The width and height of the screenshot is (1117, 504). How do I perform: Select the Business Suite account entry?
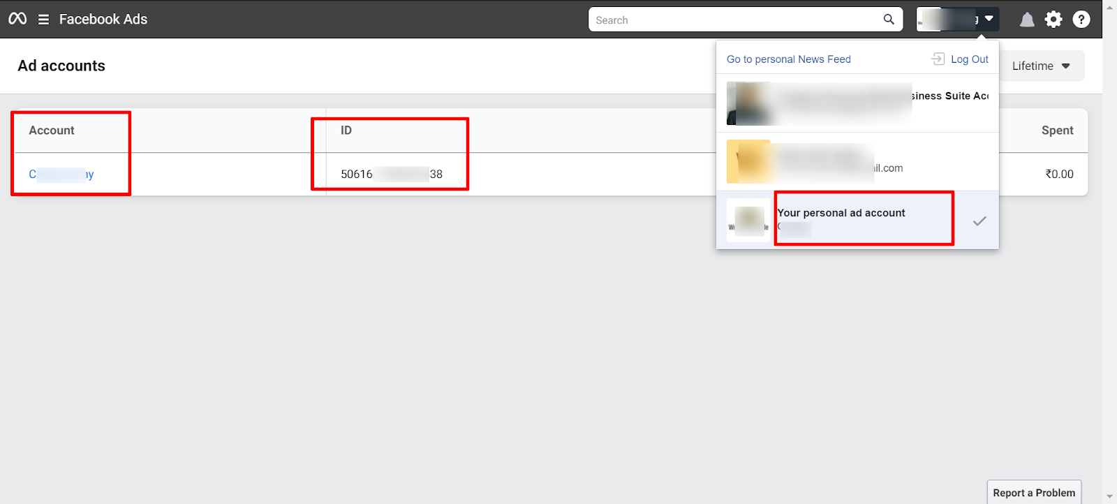tap(857, 103)
